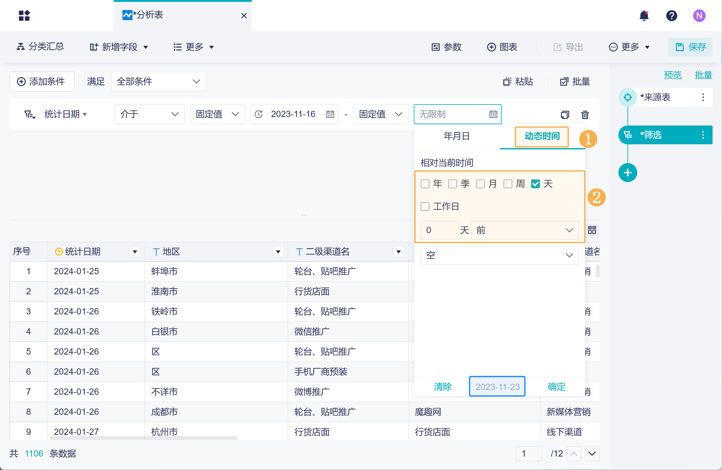Click the 添加条件 button
722x470 pixels.
tap(42, 82)
